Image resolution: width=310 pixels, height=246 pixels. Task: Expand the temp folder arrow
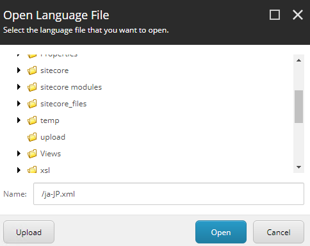click(19, 120)
